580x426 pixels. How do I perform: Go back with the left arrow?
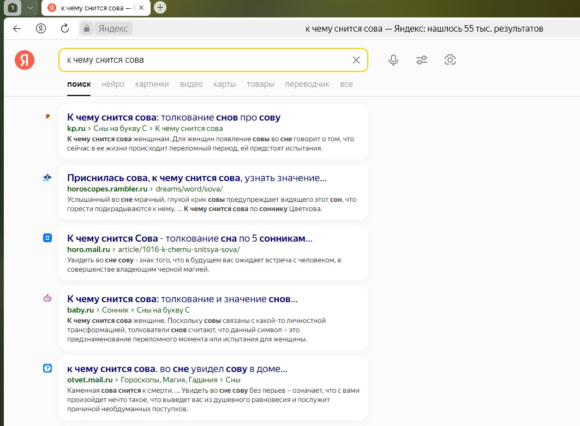pos(17,28)
